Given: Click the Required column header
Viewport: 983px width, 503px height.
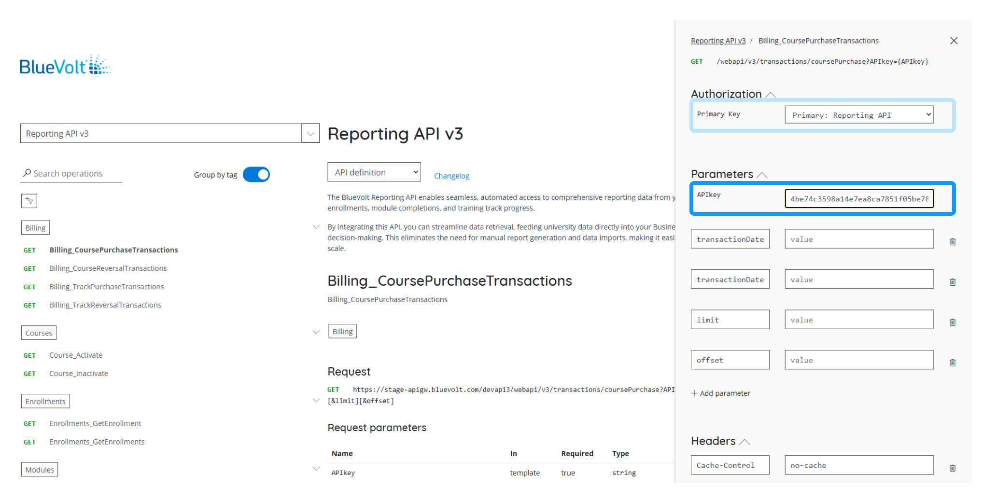Looking at the screenshot, I should pos(577,454).
